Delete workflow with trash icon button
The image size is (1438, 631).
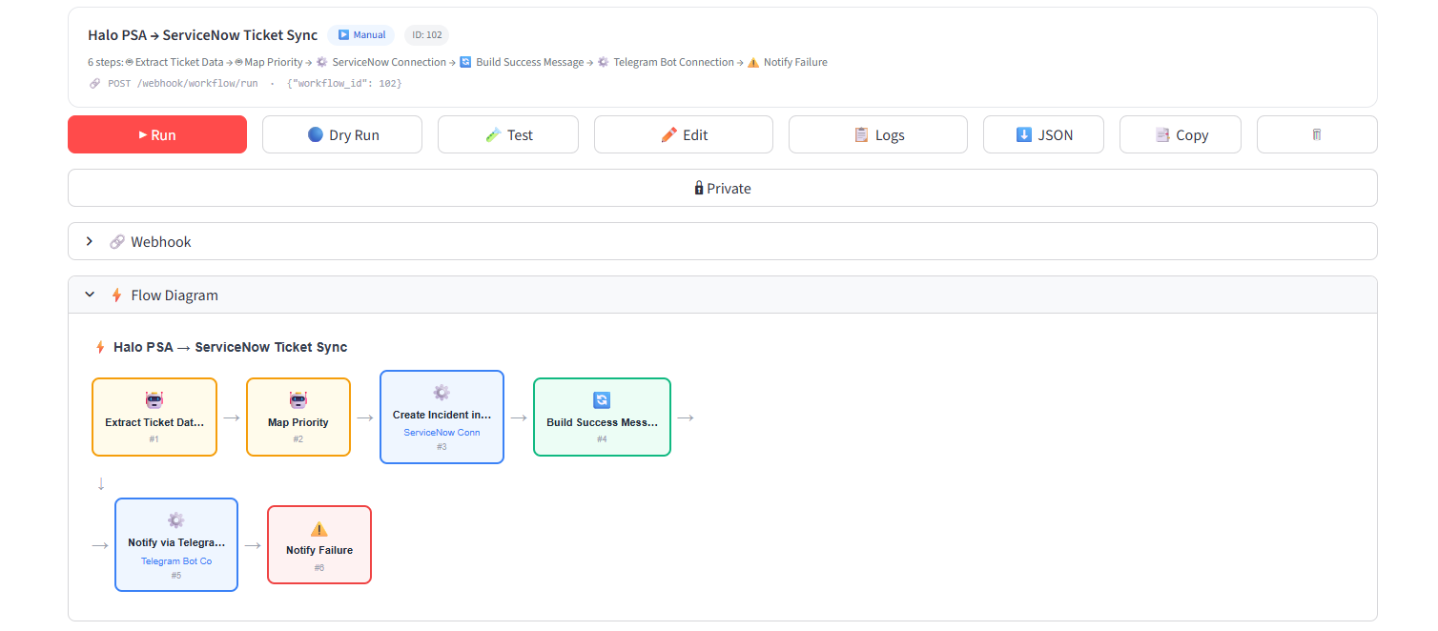pos(1317,134)
